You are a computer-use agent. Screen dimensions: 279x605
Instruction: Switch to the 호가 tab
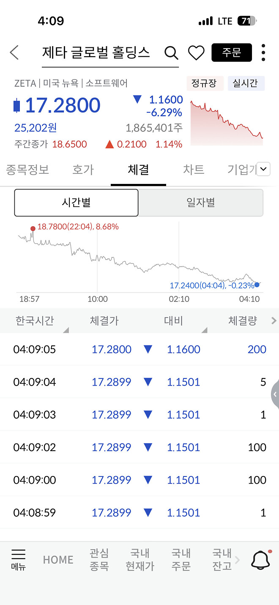click(x=82, y=169)
